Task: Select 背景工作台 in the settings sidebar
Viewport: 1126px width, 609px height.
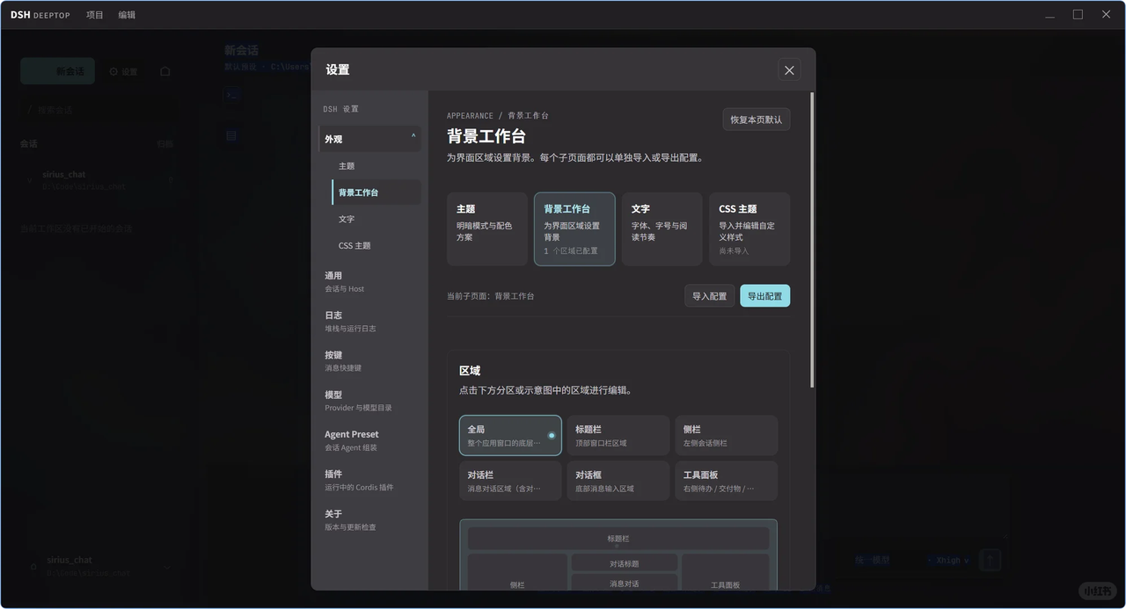Action: coord(376,192)
